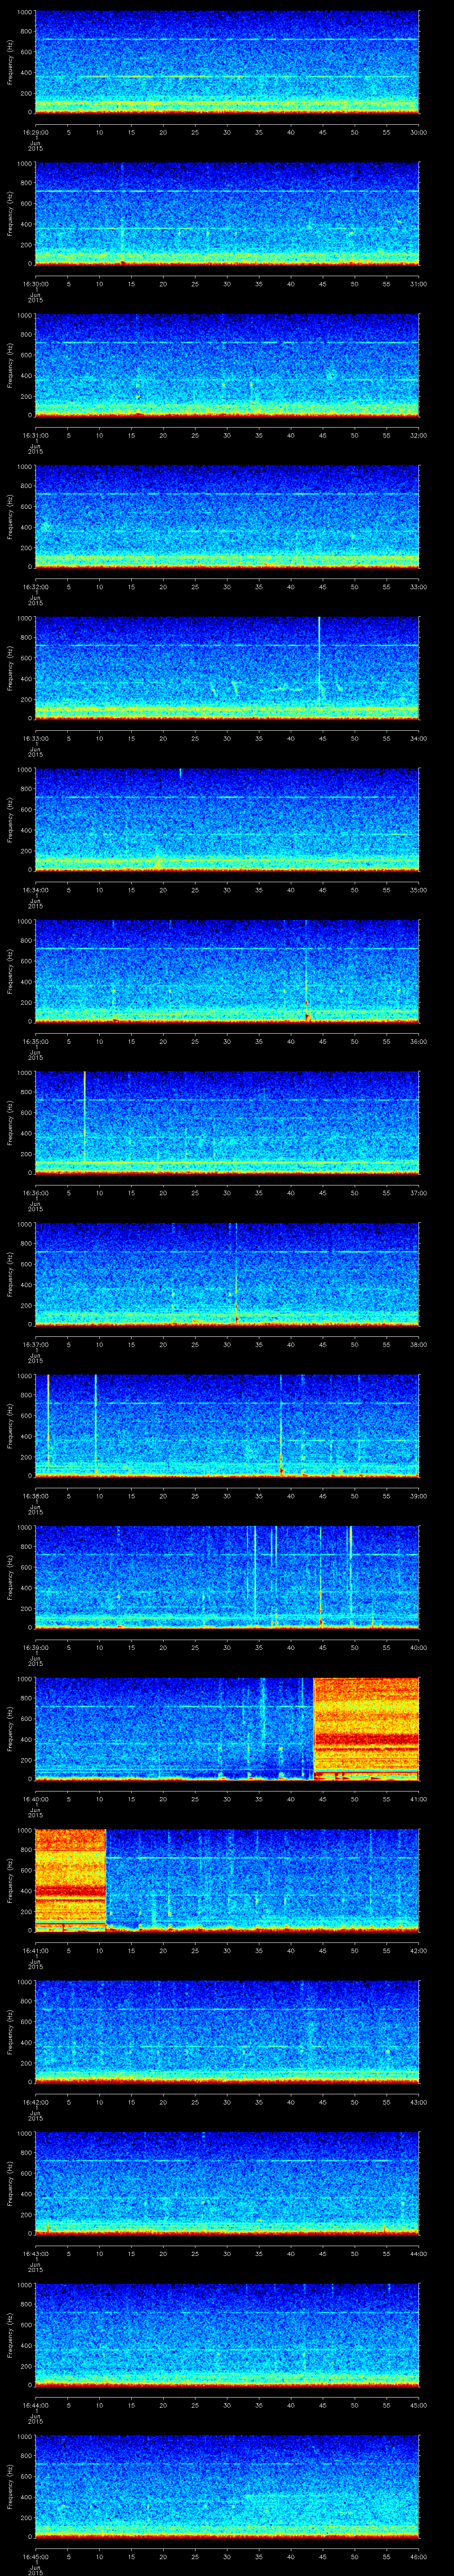Click the 16:38:00 start time label
454x2576 pixels.
[x=35, y=1496]
